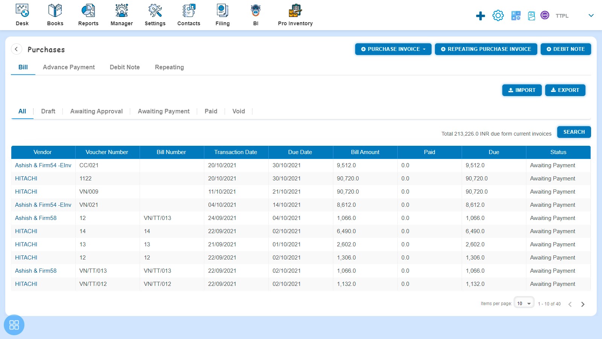
Task: Open Ashish & Firm58 link dated 24/09/2021
Action: (x=36, y=218)
